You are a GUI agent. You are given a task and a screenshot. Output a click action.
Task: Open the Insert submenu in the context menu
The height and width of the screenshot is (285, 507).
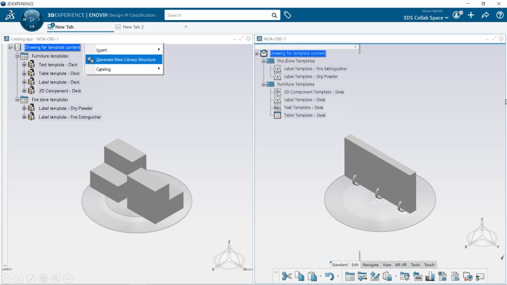tap(124, 50)
